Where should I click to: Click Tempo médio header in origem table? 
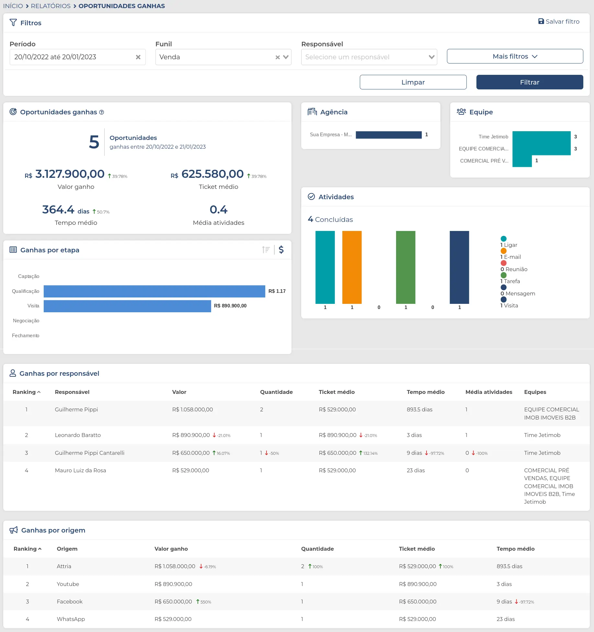click(515, 549)
